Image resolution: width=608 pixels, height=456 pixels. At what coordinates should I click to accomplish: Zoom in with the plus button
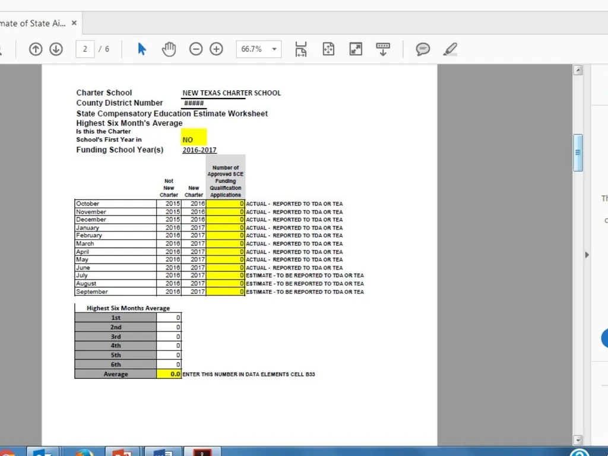click(x=216, y=49)
